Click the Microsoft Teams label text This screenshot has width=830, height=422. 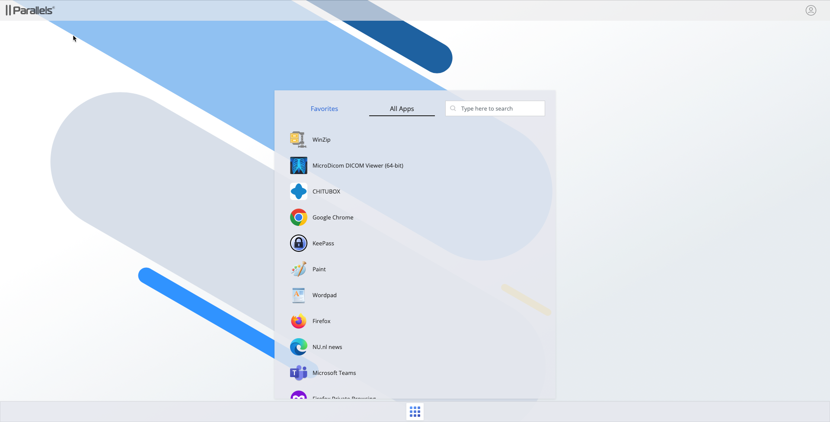pos(334,373)
